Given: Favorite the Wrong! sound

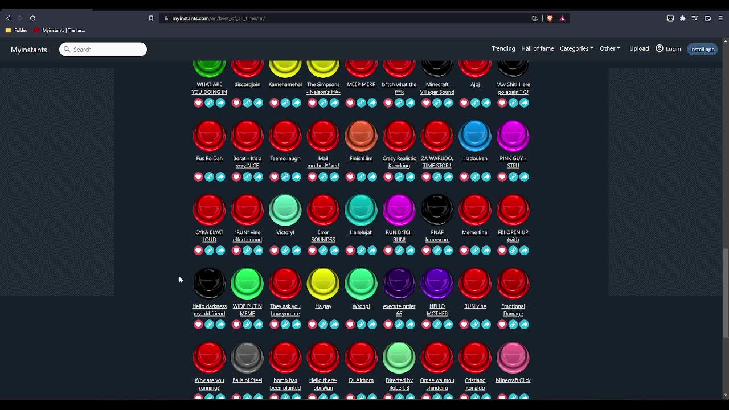Looking at the screenshot, I should coord(350,325).
